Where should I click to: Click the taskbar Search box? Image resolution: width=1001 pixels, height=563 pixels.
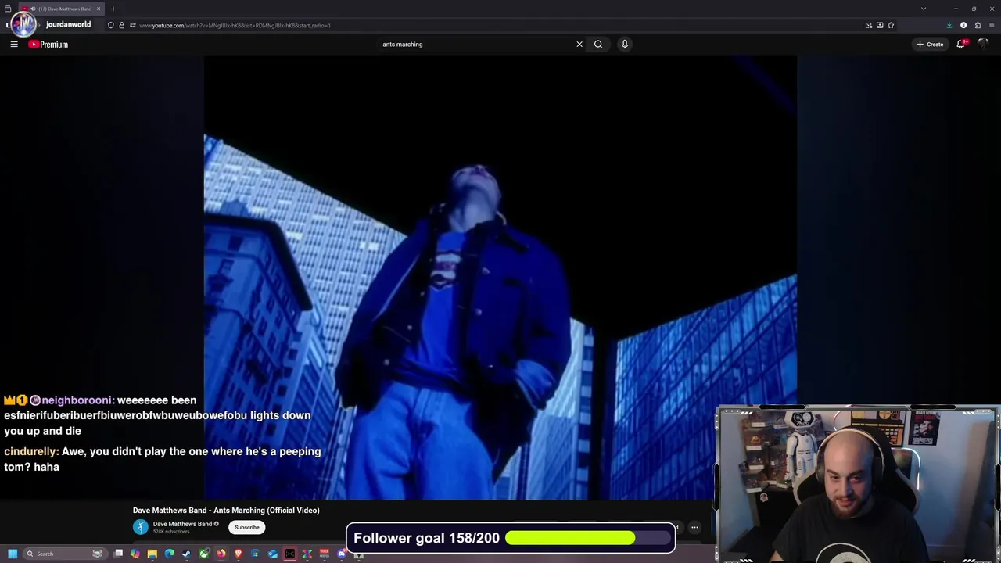coord(65,554)
